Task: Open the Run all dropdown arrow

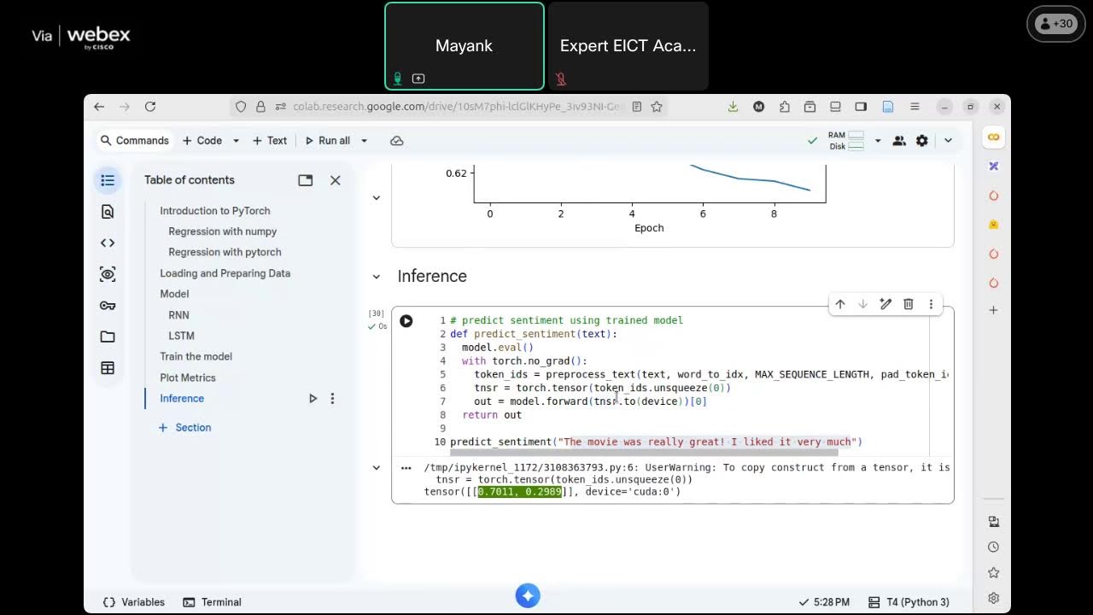Action: tap(364, 141)
